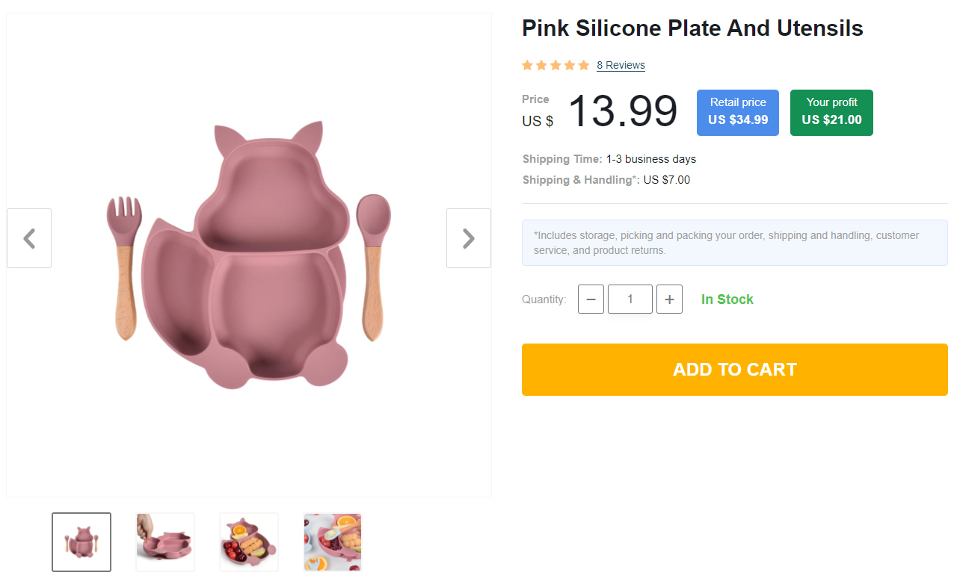The width and height of the screenshot is (957, 584).
Task: Click the first star in the rating row
Action: 527,65
